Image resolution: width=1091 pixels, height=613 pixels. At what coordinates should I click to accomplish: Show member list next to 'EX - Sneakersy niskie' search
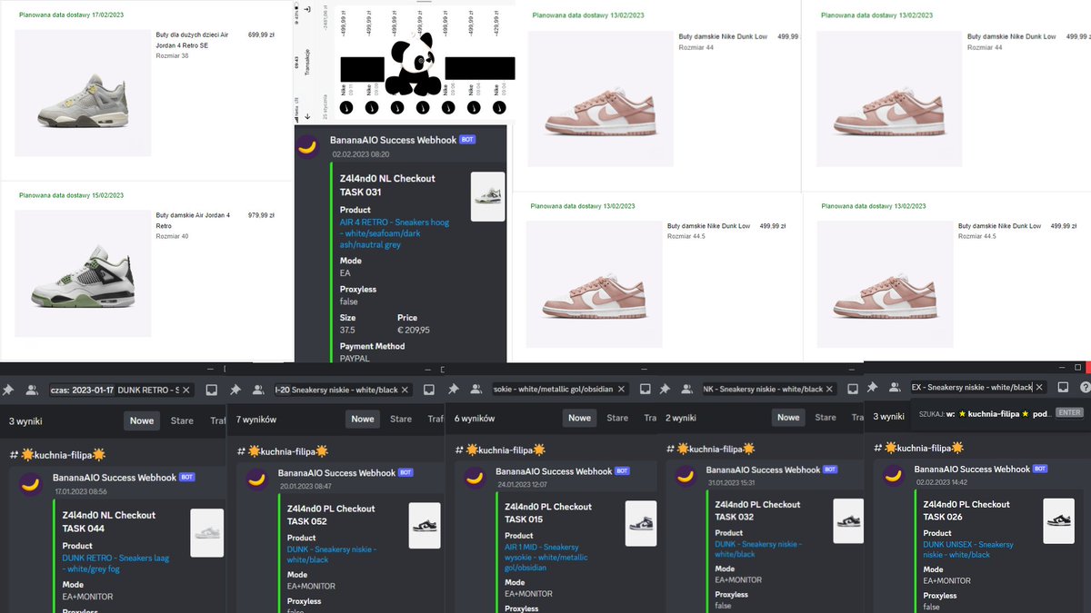point(896,387)
